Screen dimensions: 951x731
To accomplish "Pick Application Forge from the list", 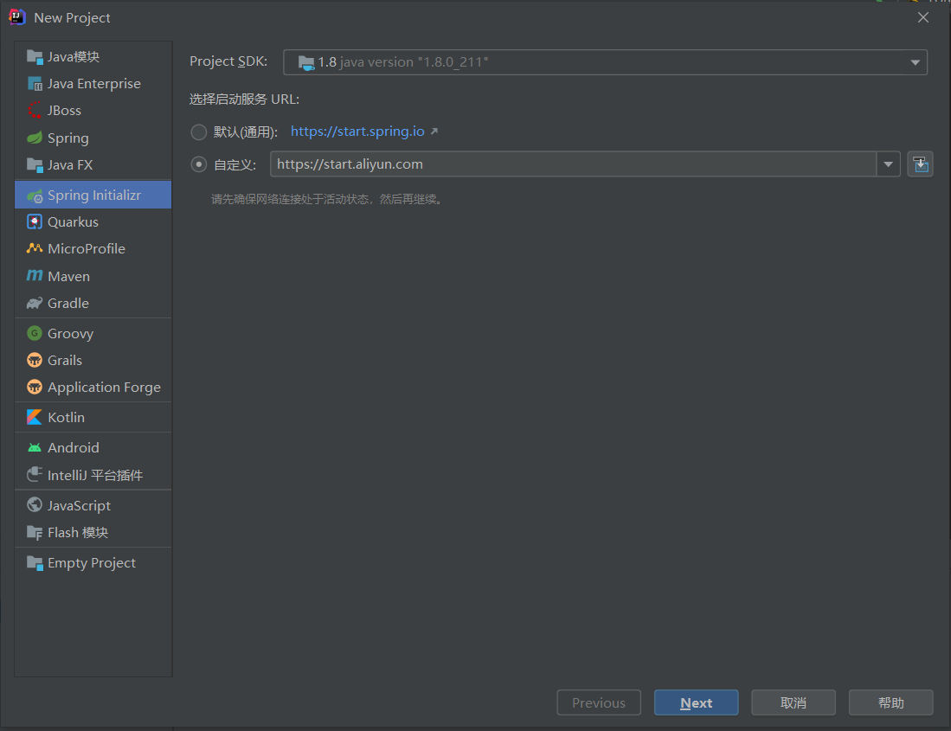I will (x=93, y=387).
